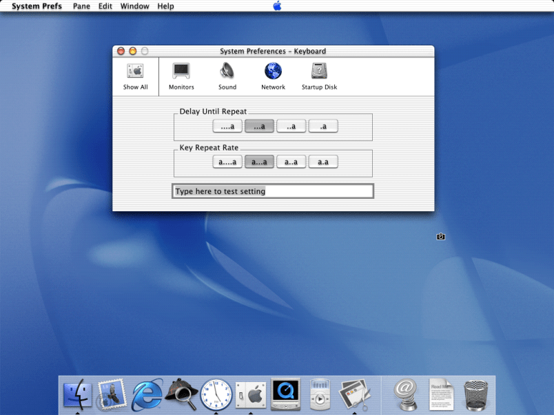554x415 pixels.
Task: Click the Finder icon in the dock
Action: coord(77,395)
